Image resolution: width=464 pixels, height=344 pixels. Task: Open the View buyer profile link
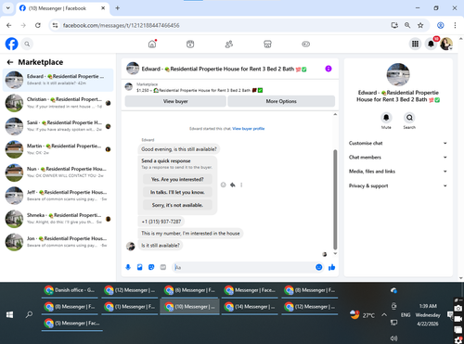(249, 129)
